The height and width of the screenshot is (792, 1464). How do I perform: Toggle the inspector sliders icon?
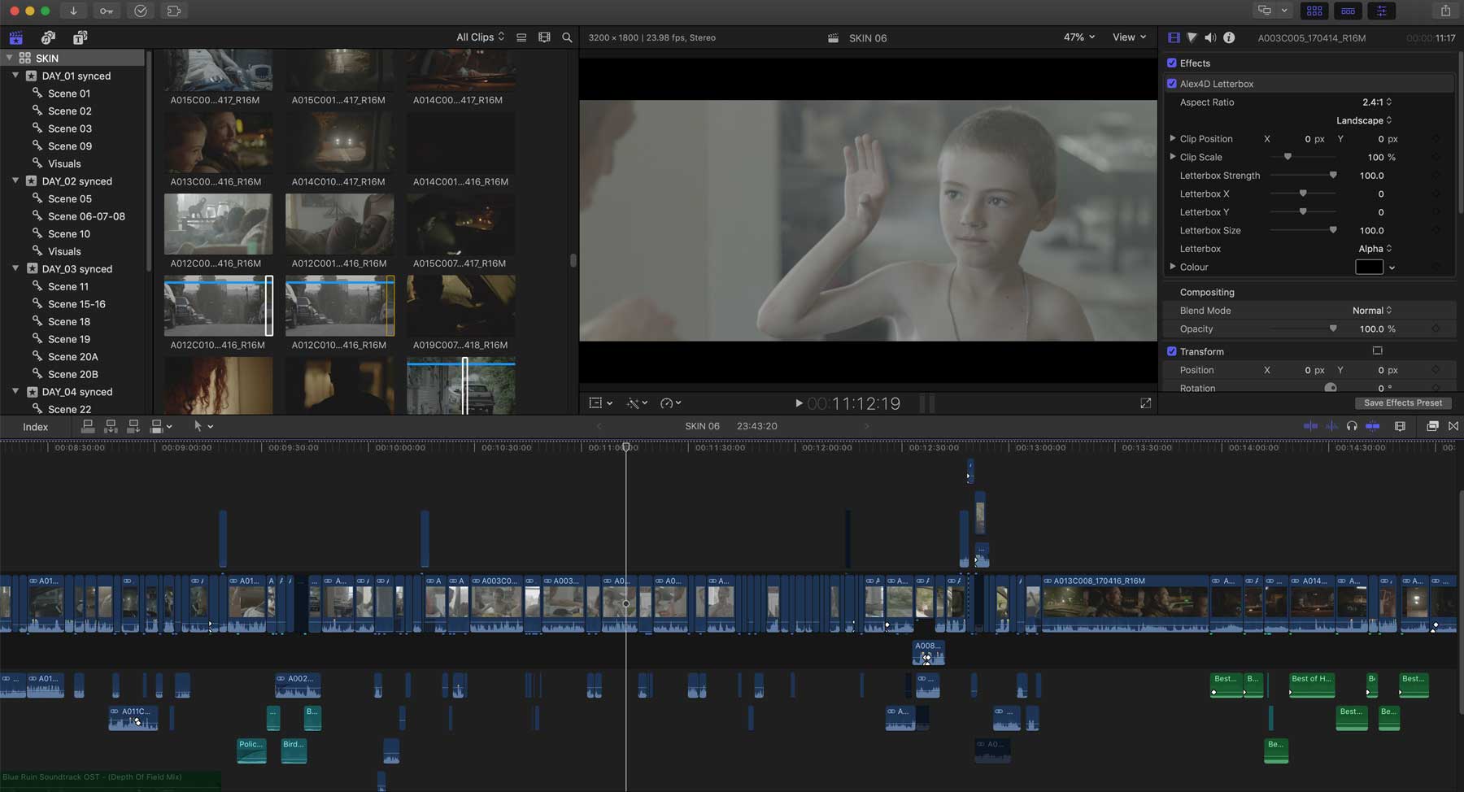click(1381, 11)
